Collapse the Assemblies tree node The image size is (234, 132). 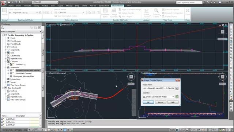pyautogui.click(x=5, y=67)
